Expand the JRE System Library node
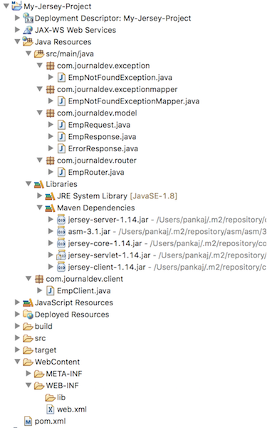This screenshot has width=267, height=428. [x=39, y=195]
